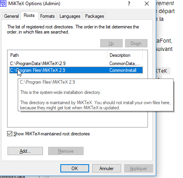Switch to the Packages tab
This screenshot has height=178, width=183.
(x=95, y=16)
